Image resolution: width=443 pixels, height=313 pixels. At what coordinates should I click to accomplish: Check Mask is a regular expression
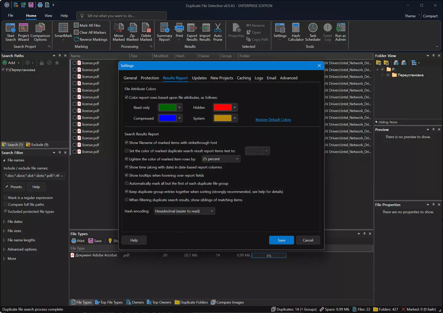pos(6,198)
